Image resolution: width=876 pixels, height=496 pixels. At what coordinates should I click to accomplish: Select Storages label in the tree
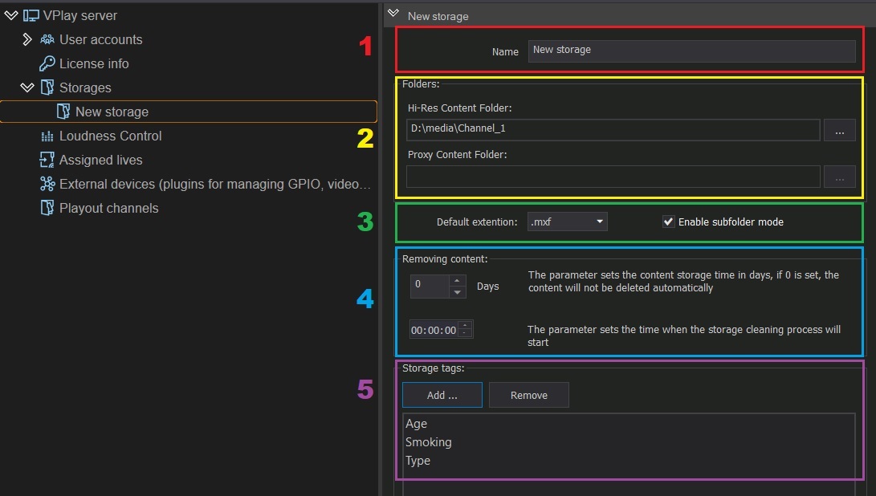coord(85,87)
